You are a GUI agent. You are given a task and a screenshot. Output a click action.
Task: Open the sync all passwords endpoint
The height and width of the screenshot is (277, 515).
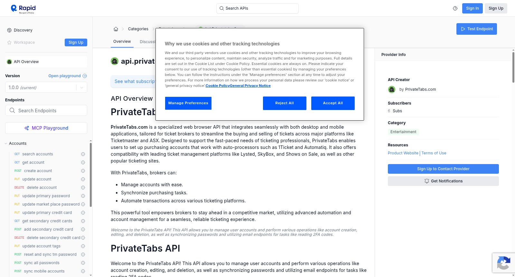[42, 263]
